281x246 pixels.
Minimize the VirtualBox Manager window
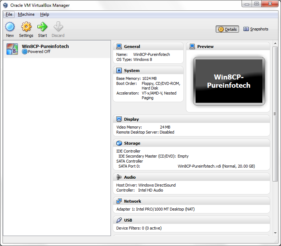click(x=247, y=4)
